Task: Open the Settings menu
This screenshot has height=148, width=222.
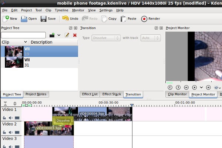Action: click(106, 10)
